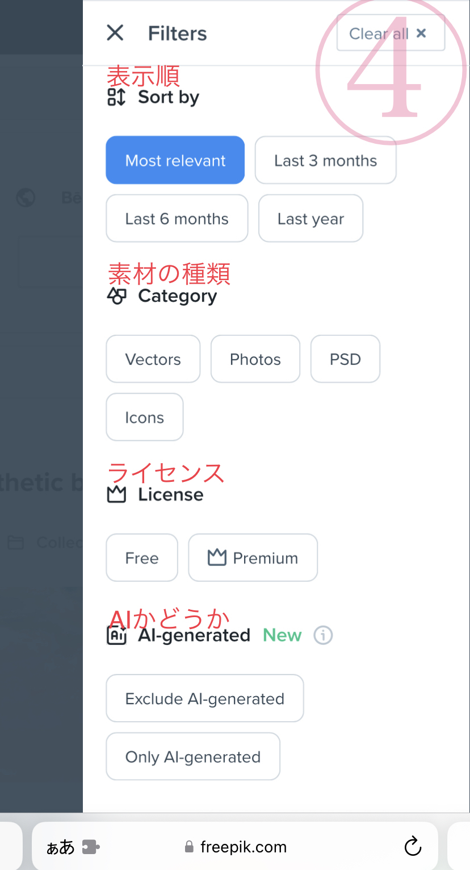The image size is (470, 870).
Task: Choose Exclude AI-generated option
Action: (204, 698)
